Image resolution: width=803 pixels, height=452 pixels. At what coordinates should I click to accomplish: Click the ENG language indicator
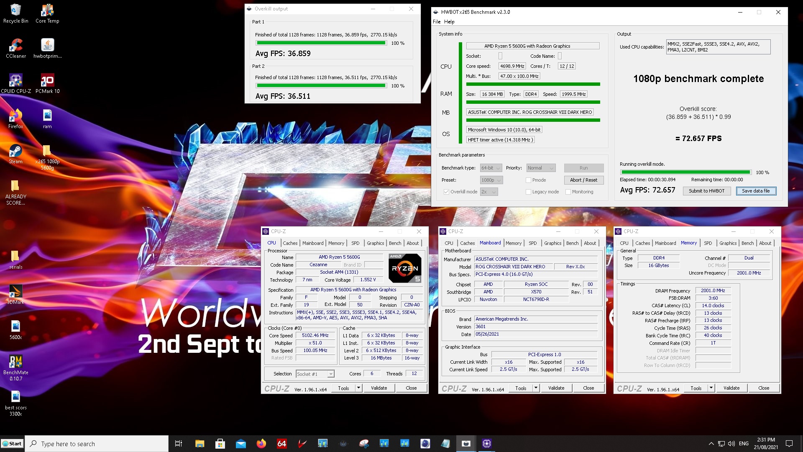pos(744,444)
